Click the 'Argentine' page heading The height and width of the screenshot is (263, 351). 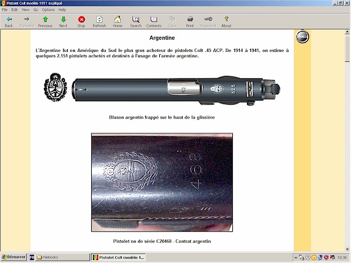click(x=162, y=38)
